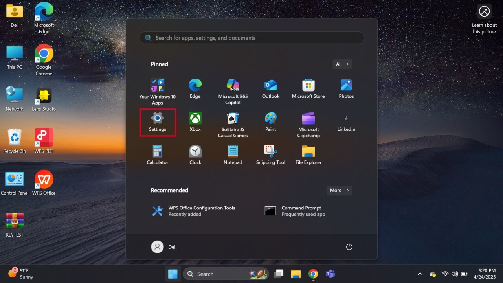Select the KEYTEST archive on desktop
The height and width of the screenshot is (283, 503).
15,226
